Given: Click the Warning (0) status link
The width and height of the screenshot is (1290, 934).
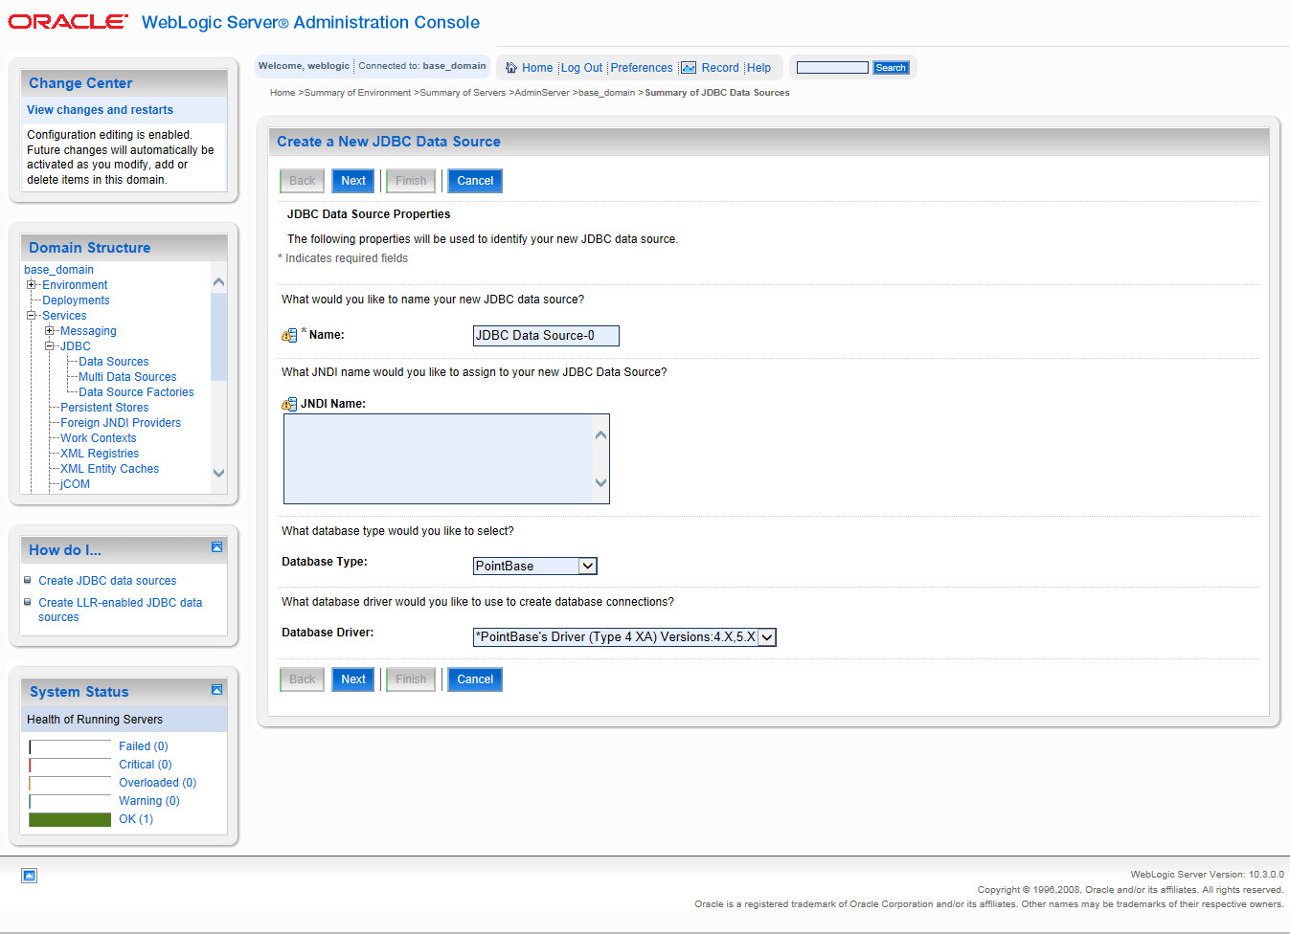Looking at the screenshot, I should 149,801.
